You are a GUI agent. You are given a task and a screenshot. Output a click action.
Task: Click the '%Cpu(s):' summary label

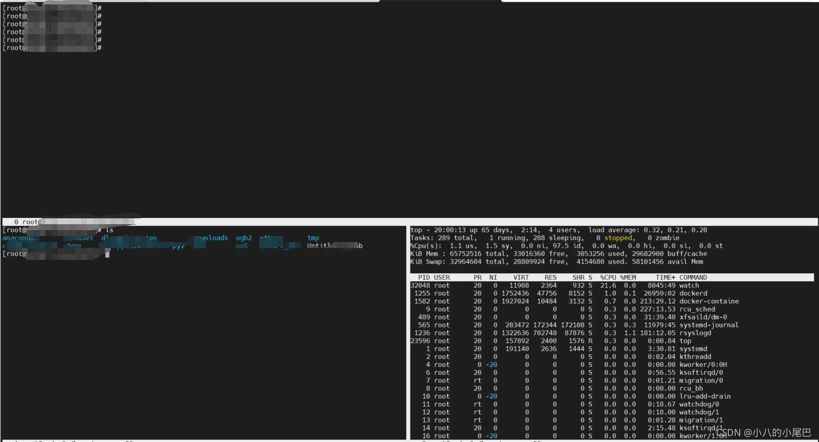click(x=426, y=246)
